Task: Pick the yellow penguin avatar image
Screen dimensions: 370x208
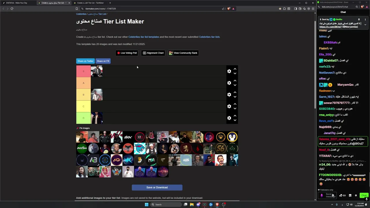Action: [232, 137]
